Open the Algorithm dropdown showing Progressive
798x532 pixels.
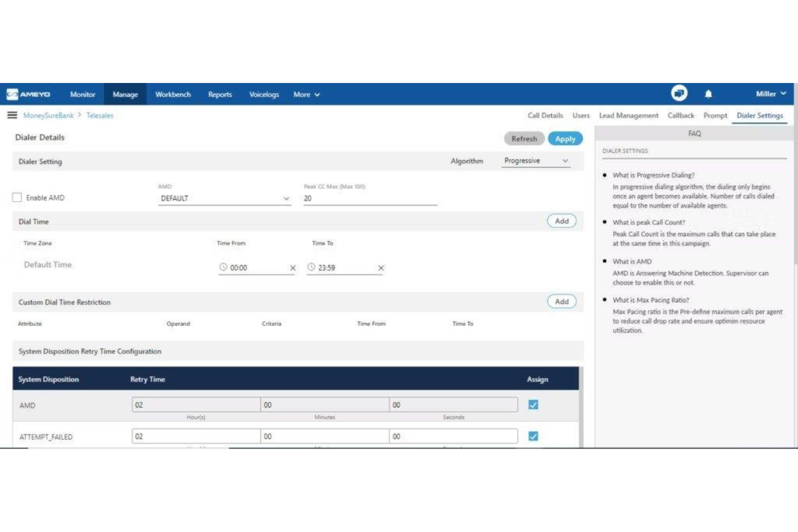(x=535, y=160)
